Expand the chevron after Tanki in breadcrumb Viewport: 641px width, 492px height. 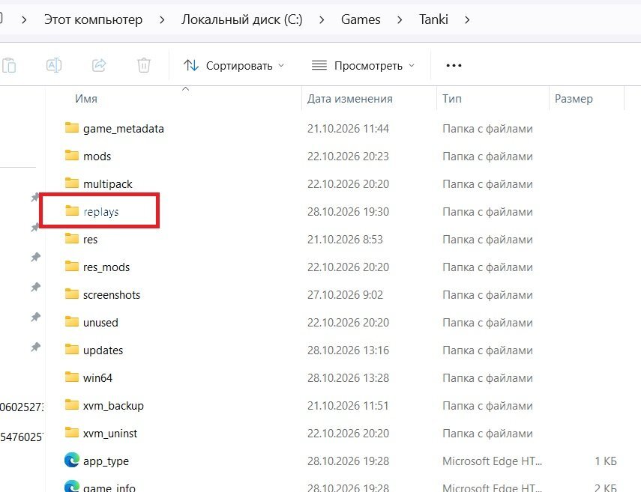tap(467, 19)
